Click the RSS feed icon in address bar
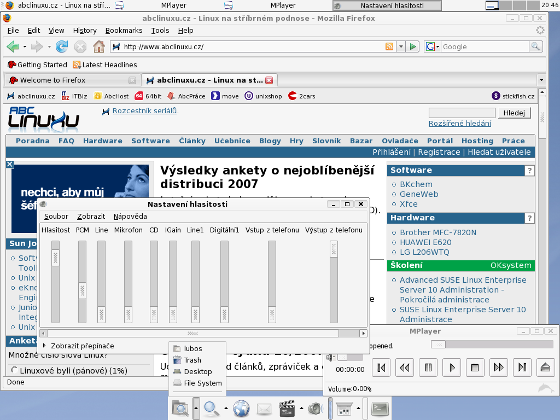This screenshot has width=560, height=420. pos(389,46)
